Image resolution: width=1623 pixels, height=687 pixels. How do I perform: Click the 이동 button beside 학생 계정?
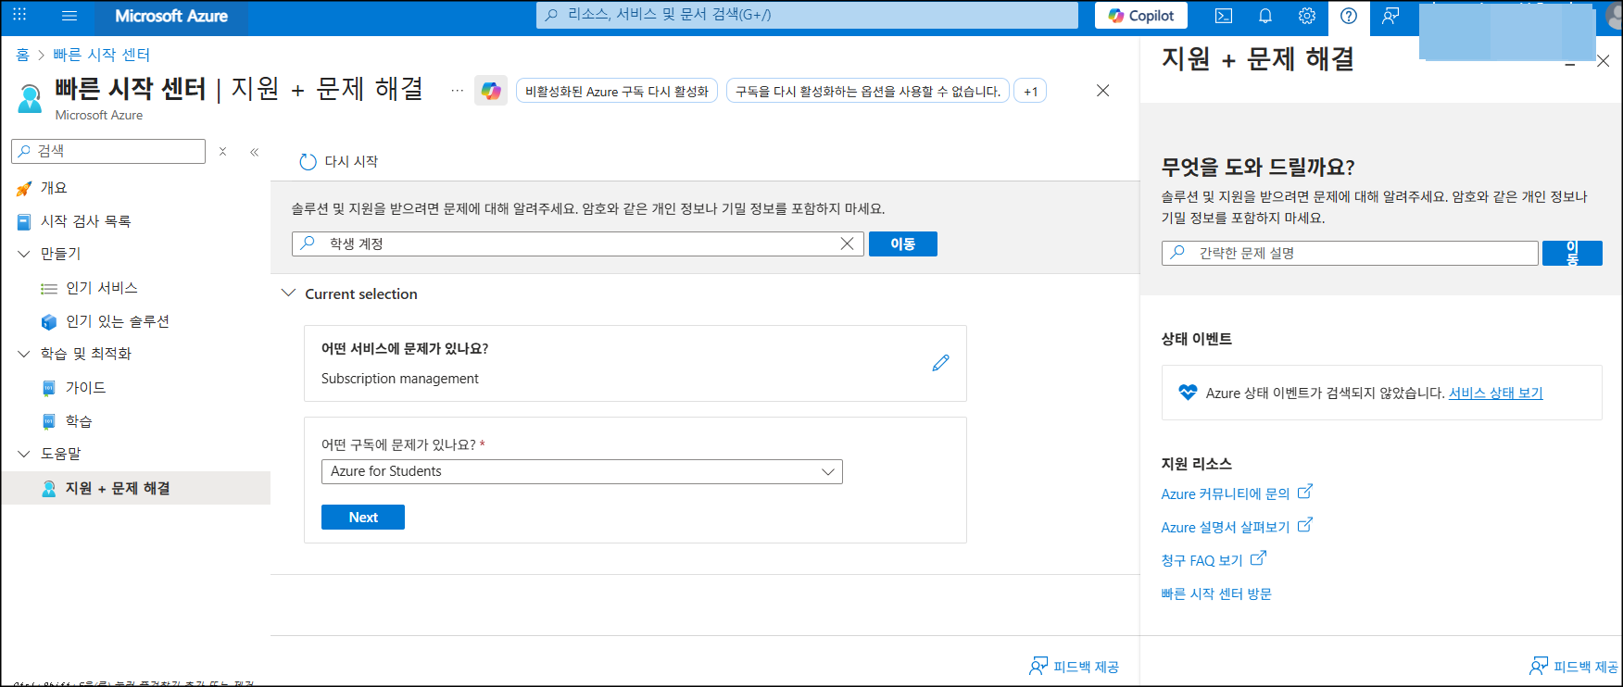pyautogui.click(x=903, y=244)
